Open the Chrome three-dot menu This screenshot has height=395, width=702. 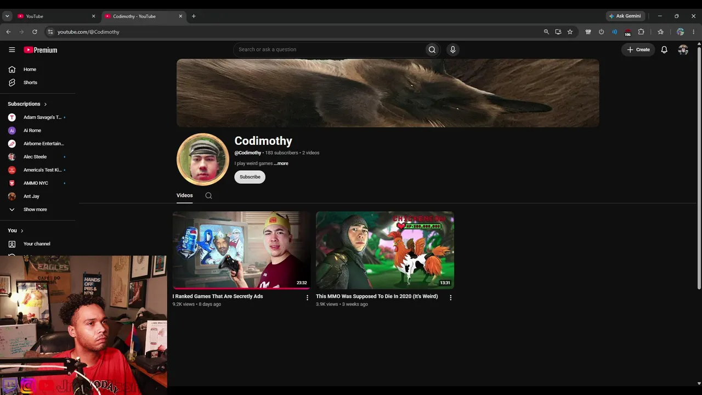pos(693,32)
